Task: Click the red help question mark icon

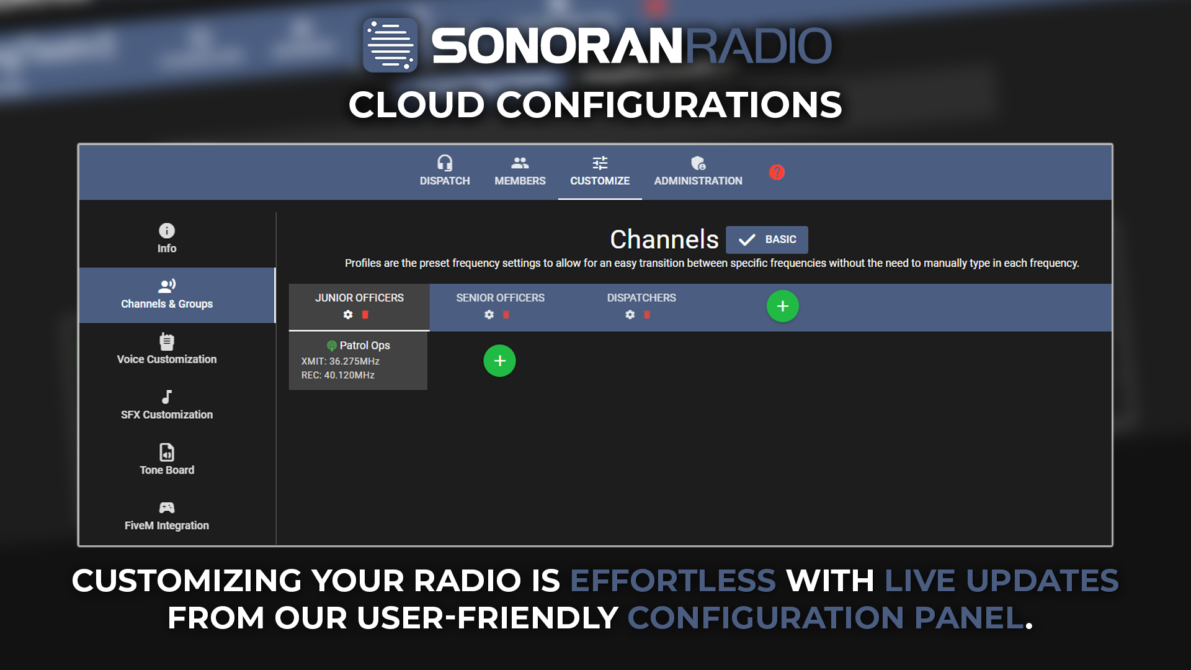Action: (777, 172)
